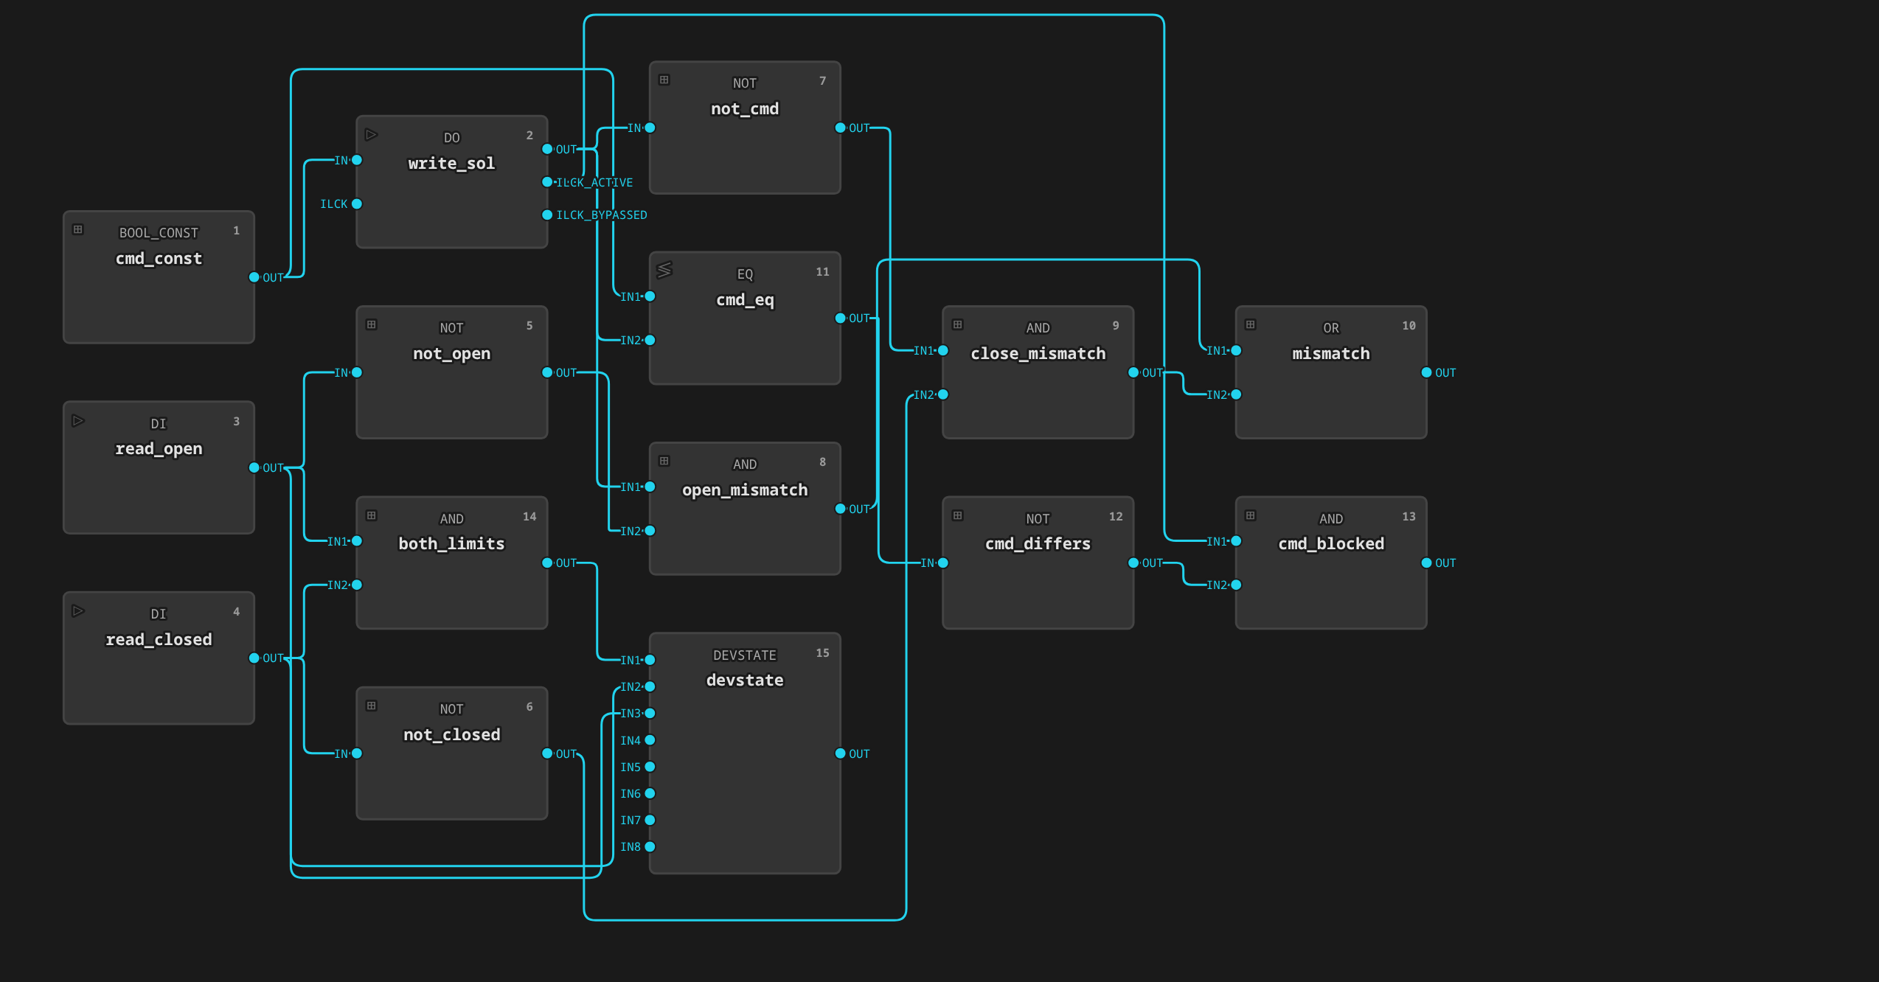Click the IN1 port of close_mismatch
This screenshot has width=1879, height=982.
[943, 350]
